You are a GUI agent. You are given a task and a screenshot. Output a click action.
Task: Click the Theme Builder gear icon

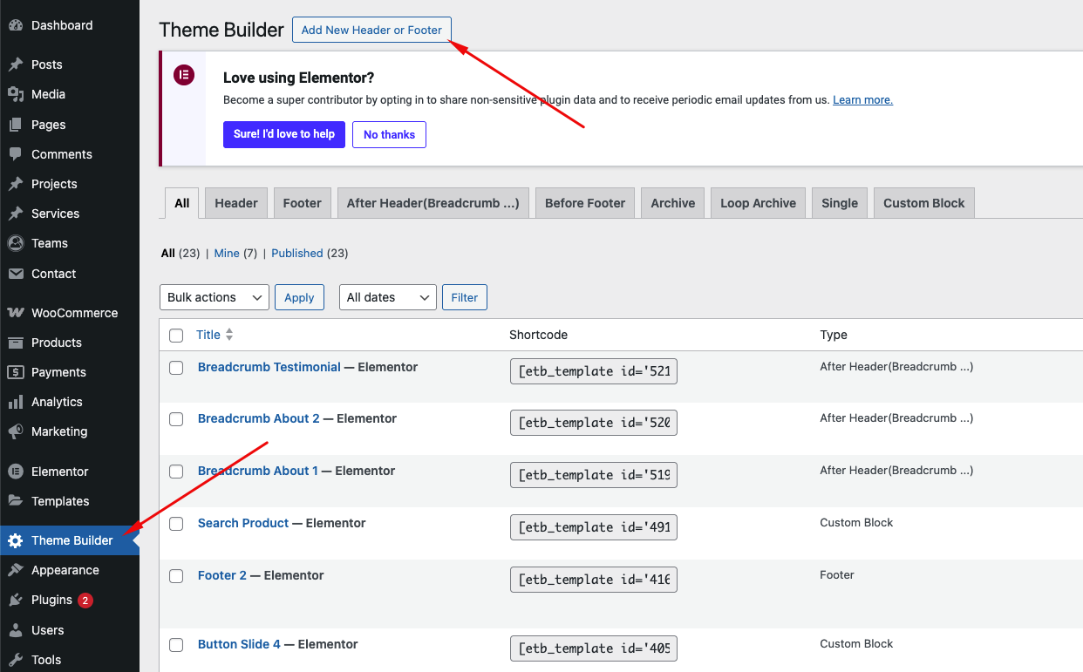pos(15,540)
